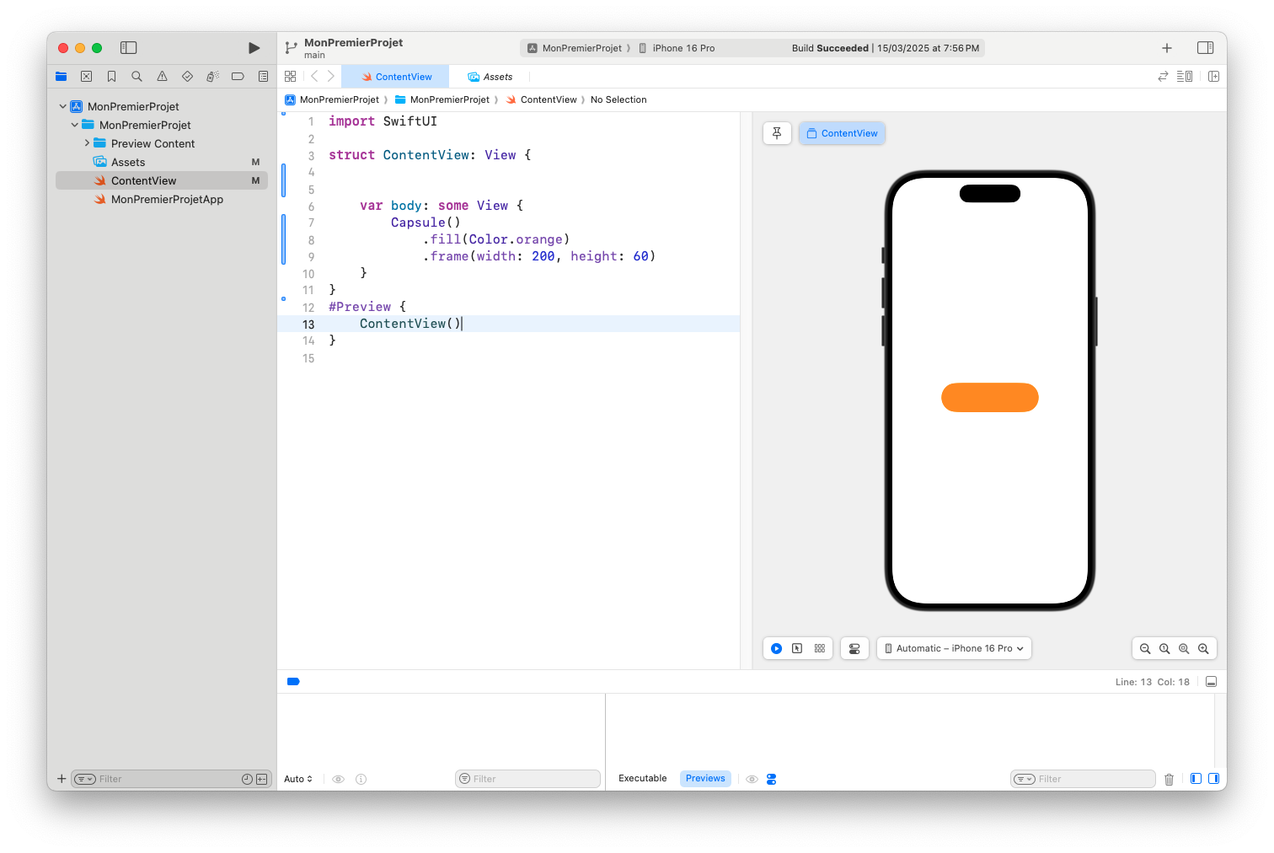Show recently modified files filter
The height and width of the screenshot is (853, 1274).
[247, 780]
